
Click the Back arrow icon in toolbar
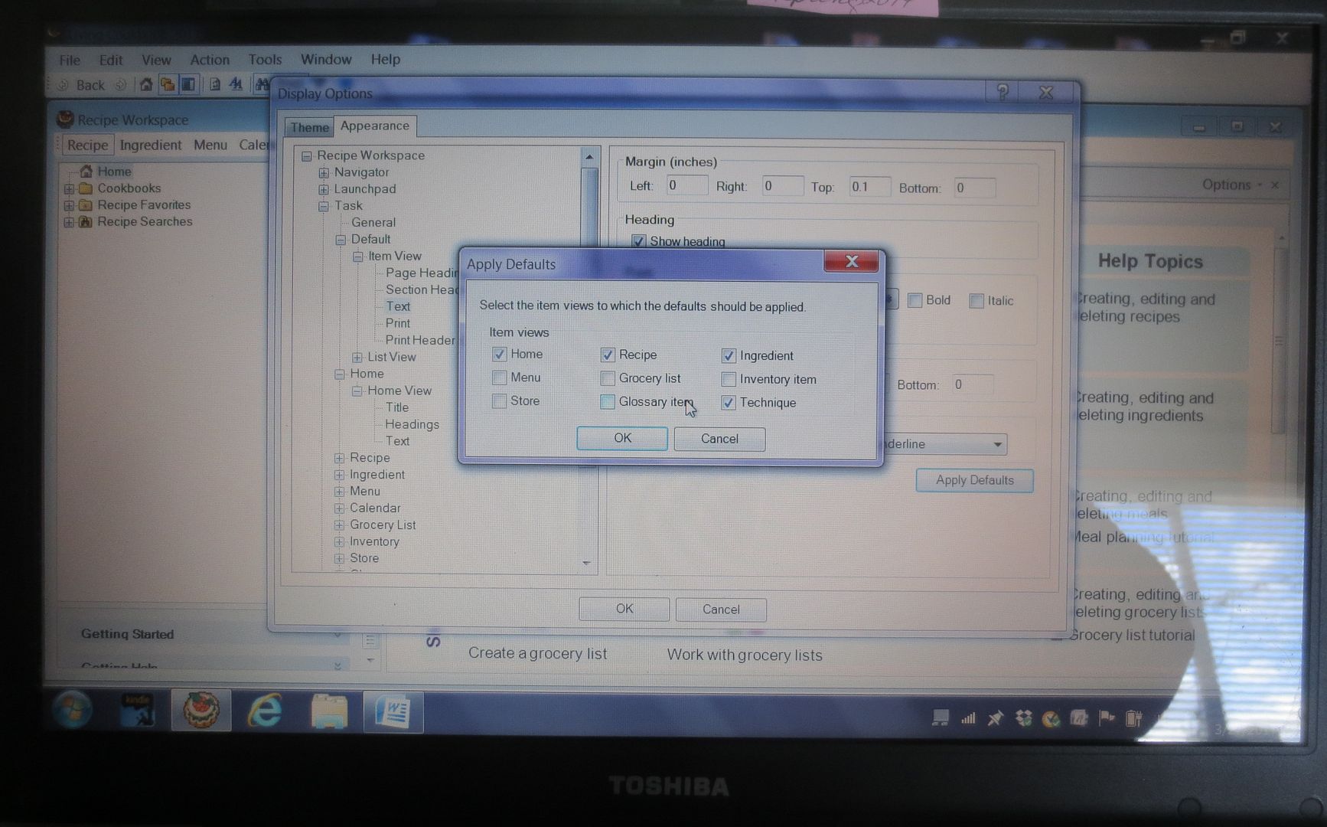pos(64,85)
